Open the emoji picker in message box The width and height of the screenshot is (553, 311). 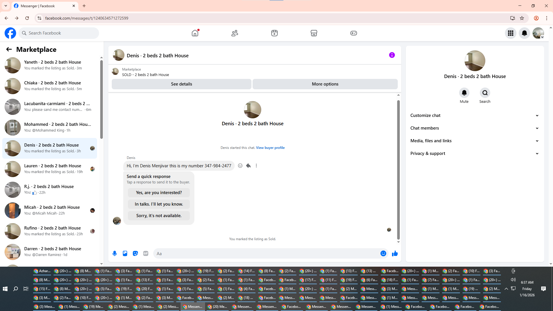coord(383,253)
